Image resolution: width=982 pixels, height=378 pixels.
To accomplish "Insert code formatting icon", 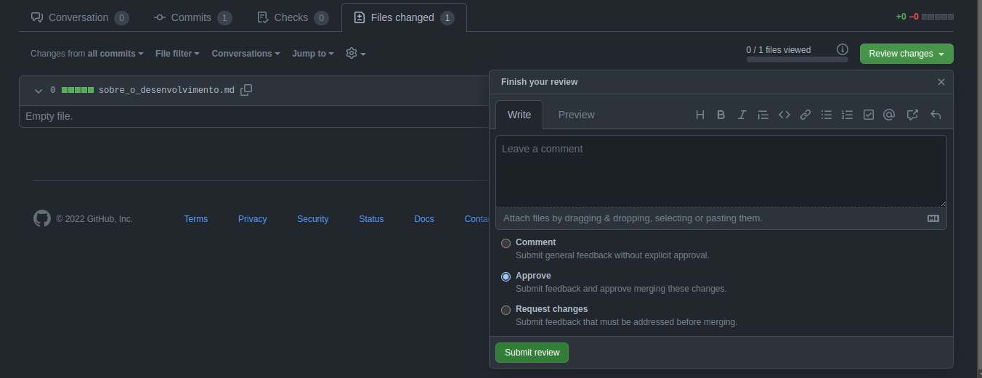I will pyautogui.click(x=784, y=115).
